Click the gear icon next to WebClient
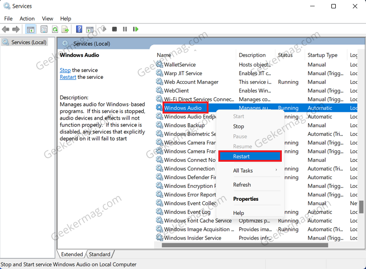The height and width of the screenshot is (269, 366). pos(159,90)
